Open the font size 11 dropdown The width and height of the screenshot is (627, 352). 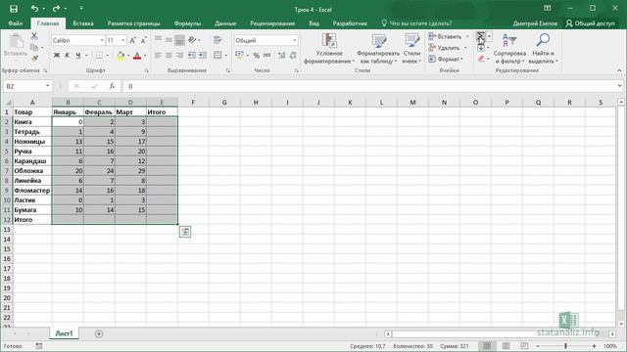pyautogui.click(x=122, y=40)
